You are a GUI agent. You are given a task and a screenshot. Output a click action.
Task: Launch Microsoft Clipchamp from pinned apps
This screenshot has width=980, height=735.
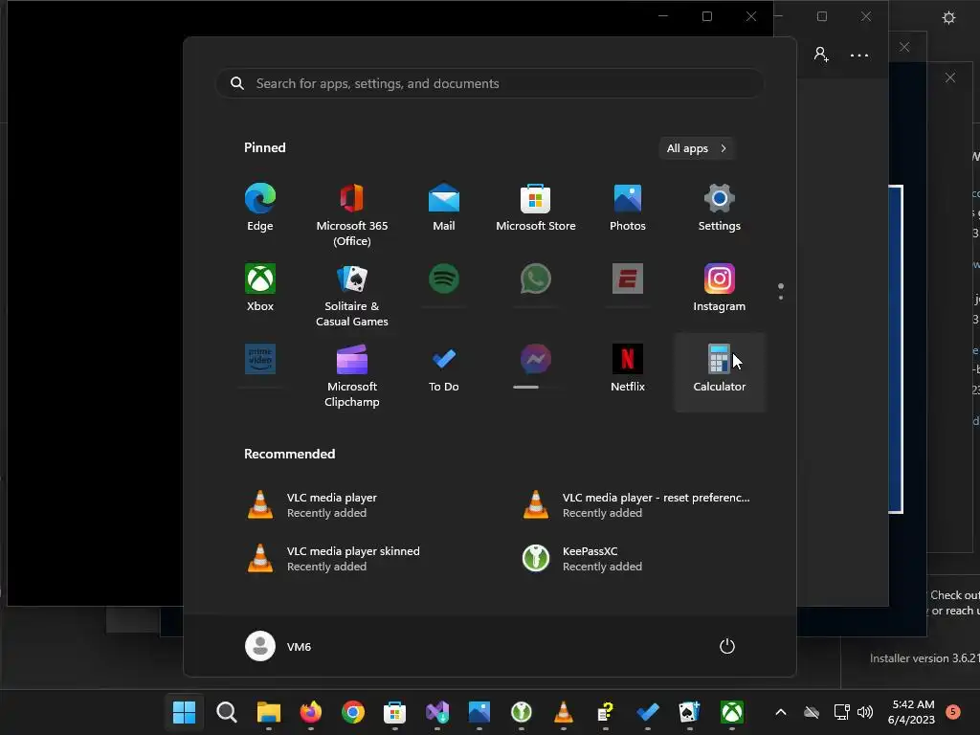352,375
